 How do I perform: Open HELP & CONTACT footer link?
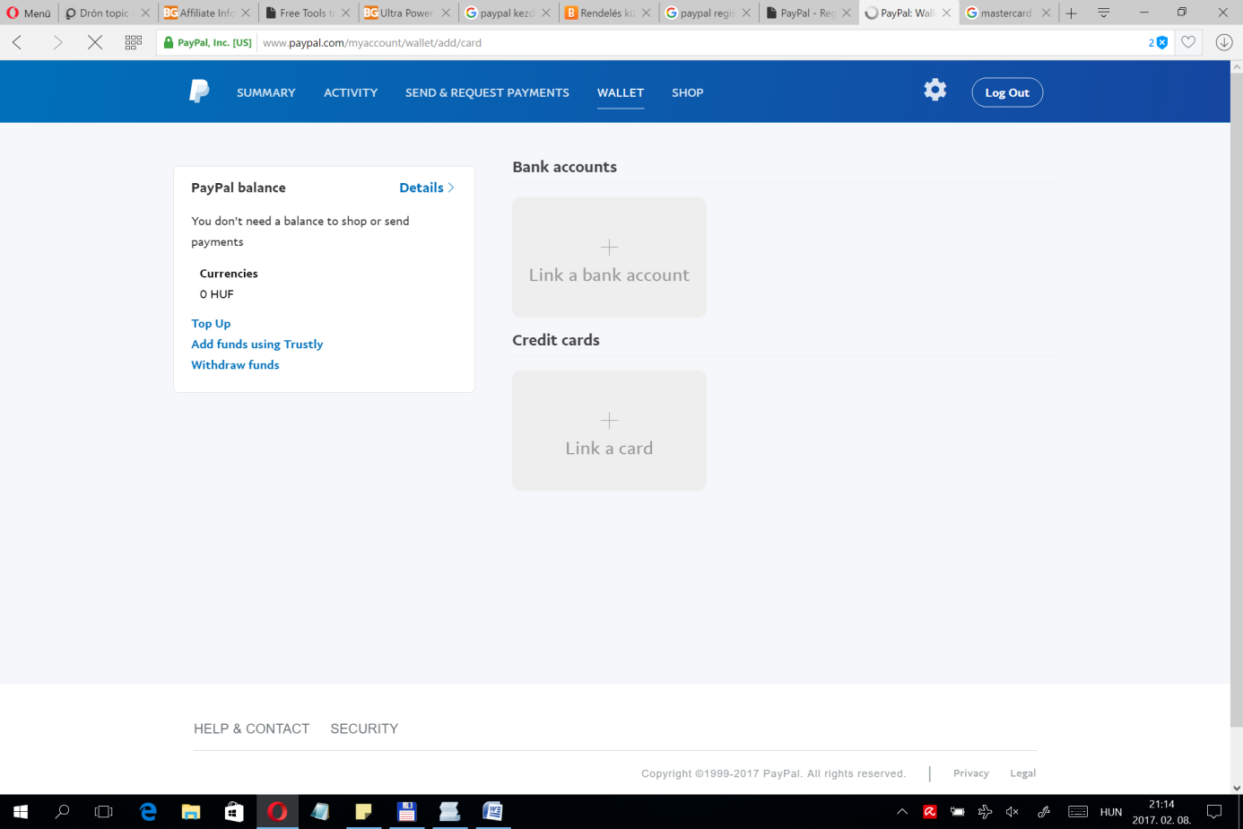(251, 729)
